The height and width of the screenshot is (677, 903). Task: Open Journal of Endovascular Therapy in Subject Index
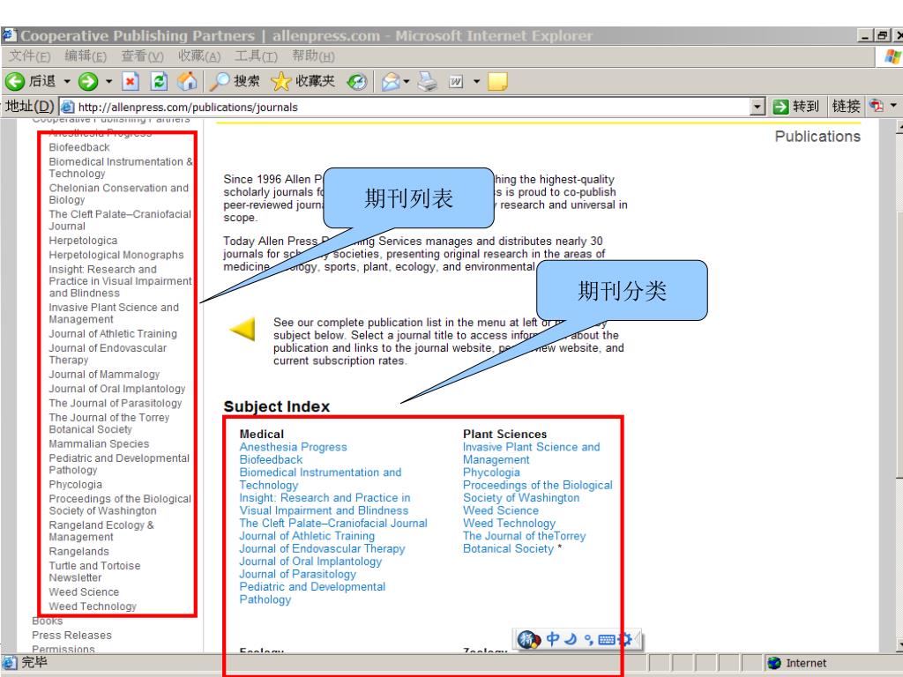322,549
